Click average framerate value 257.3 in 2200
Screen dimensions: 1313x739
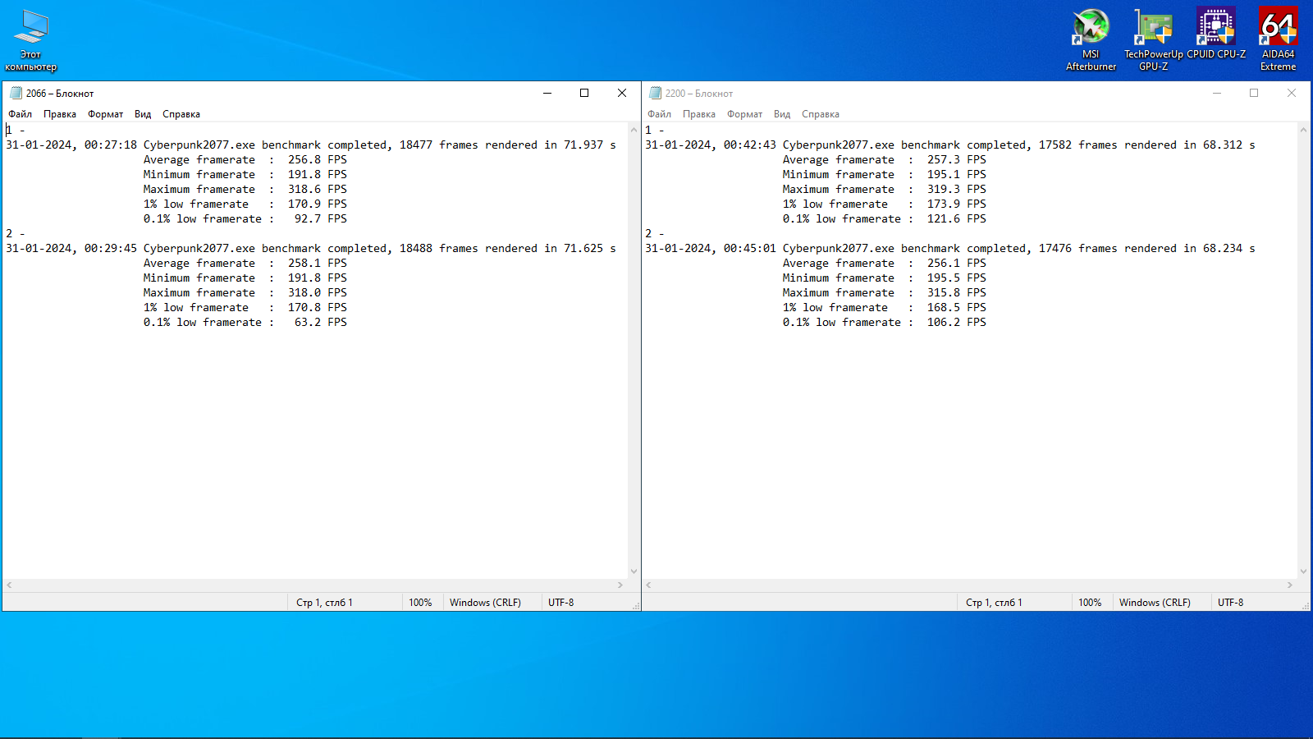(944, 159)
